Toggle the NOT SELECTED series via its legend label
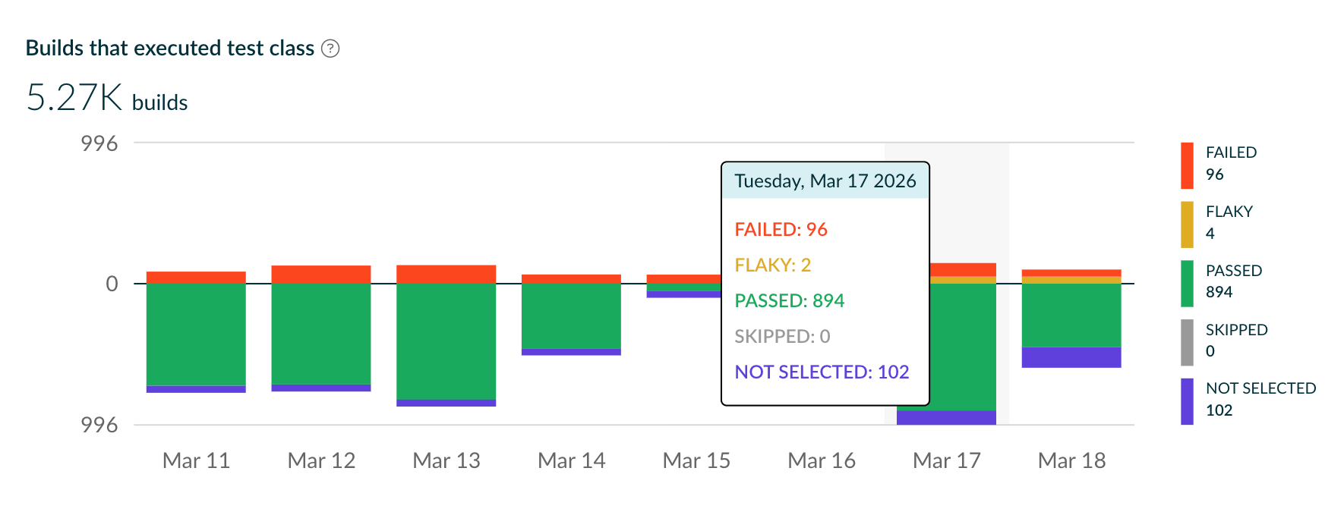This screenshot has width=1344, height=512. (x=1260, y=388)
